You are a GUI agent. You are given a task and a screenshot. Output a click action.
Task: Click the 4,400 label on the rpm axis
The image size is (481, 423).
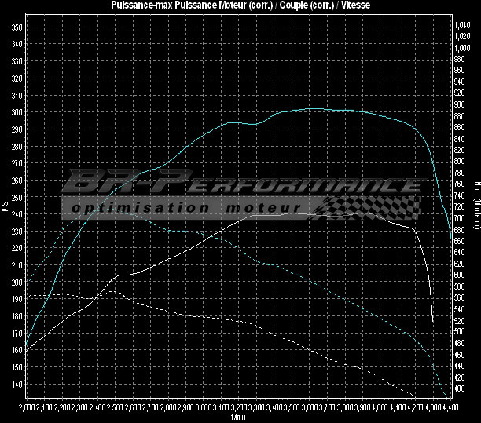pyautogui.click(x=450, y=408)
